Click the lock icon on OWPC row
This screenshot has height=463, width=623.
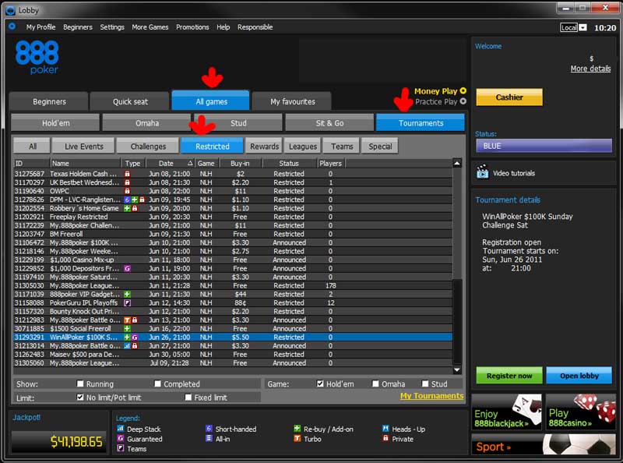(127, 191)
